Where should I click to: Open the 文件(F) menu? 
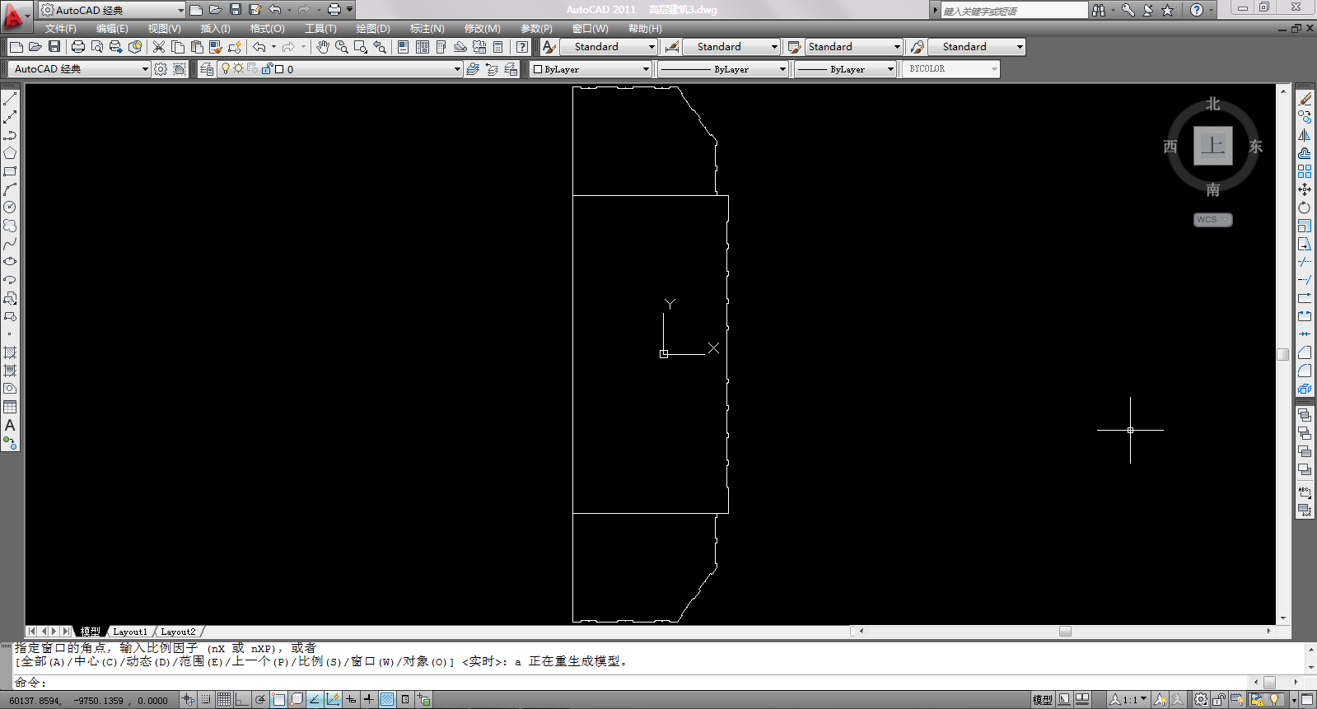pyautogui.click(x=61, y=29)
